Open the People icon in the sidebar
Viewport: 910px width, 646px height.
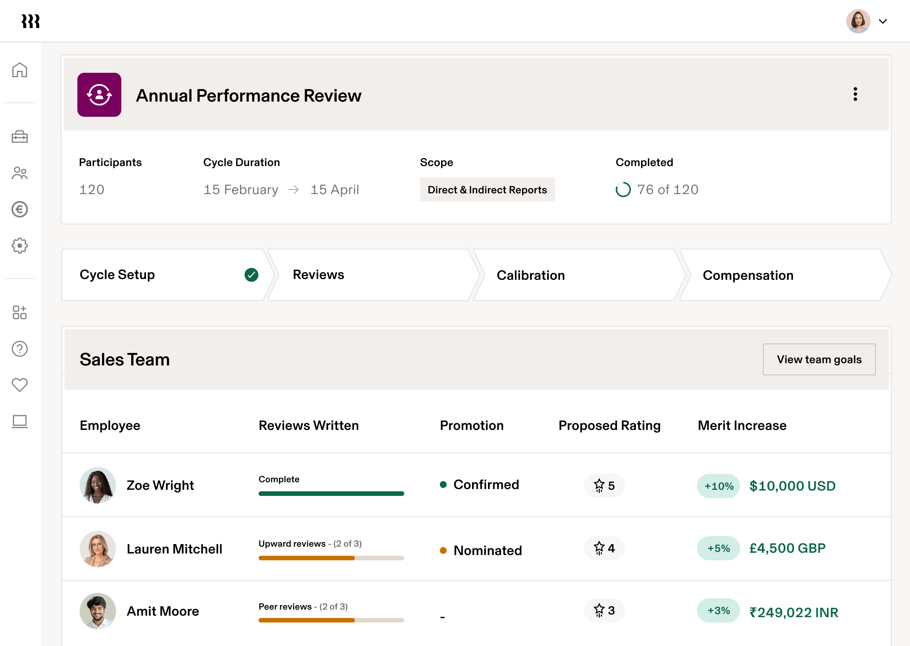coord(19,172)
